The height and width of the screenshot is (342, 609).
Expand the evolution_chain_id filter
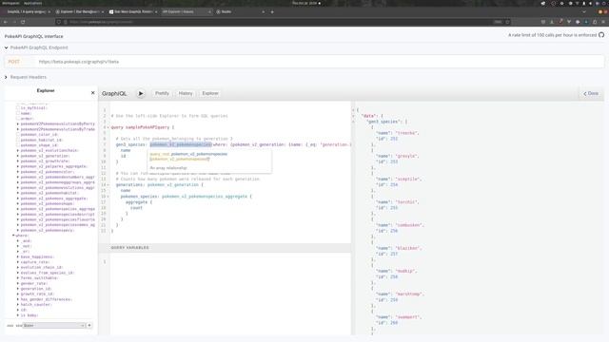tap(18, 267)
